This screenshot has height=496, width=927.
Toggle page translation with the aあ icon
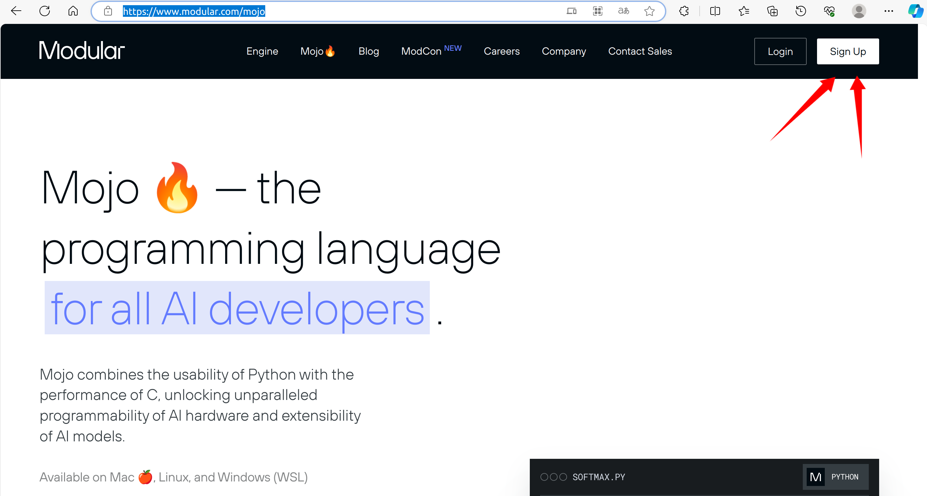[x=624, y=11]
